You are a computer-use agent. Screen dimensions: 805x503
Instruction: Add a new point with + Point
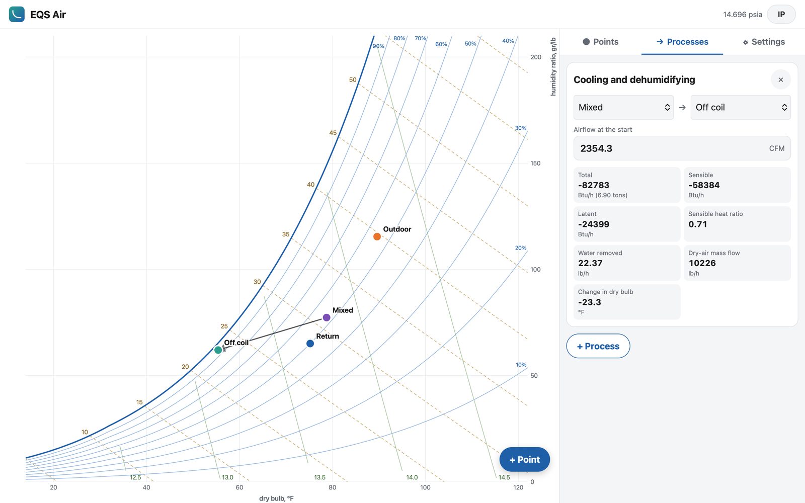(x=525, y=459)
